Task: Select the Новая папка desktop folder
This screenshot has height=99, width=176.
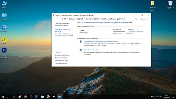Action: [153, 6]
